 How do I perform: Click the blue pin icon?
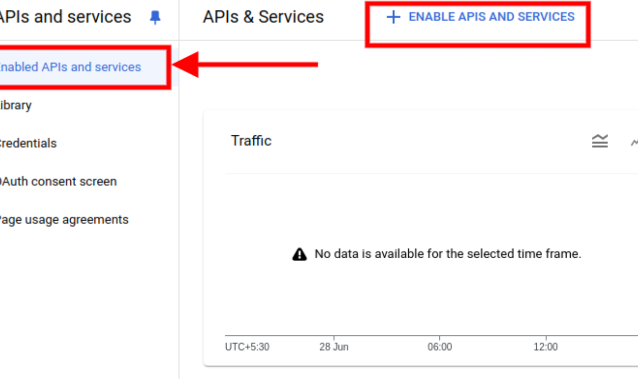point(155,18)
